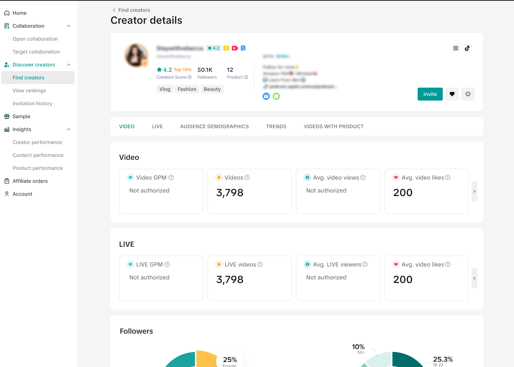
Task: Collapse the Collaboration sidebar section
Action: point(69,26)
